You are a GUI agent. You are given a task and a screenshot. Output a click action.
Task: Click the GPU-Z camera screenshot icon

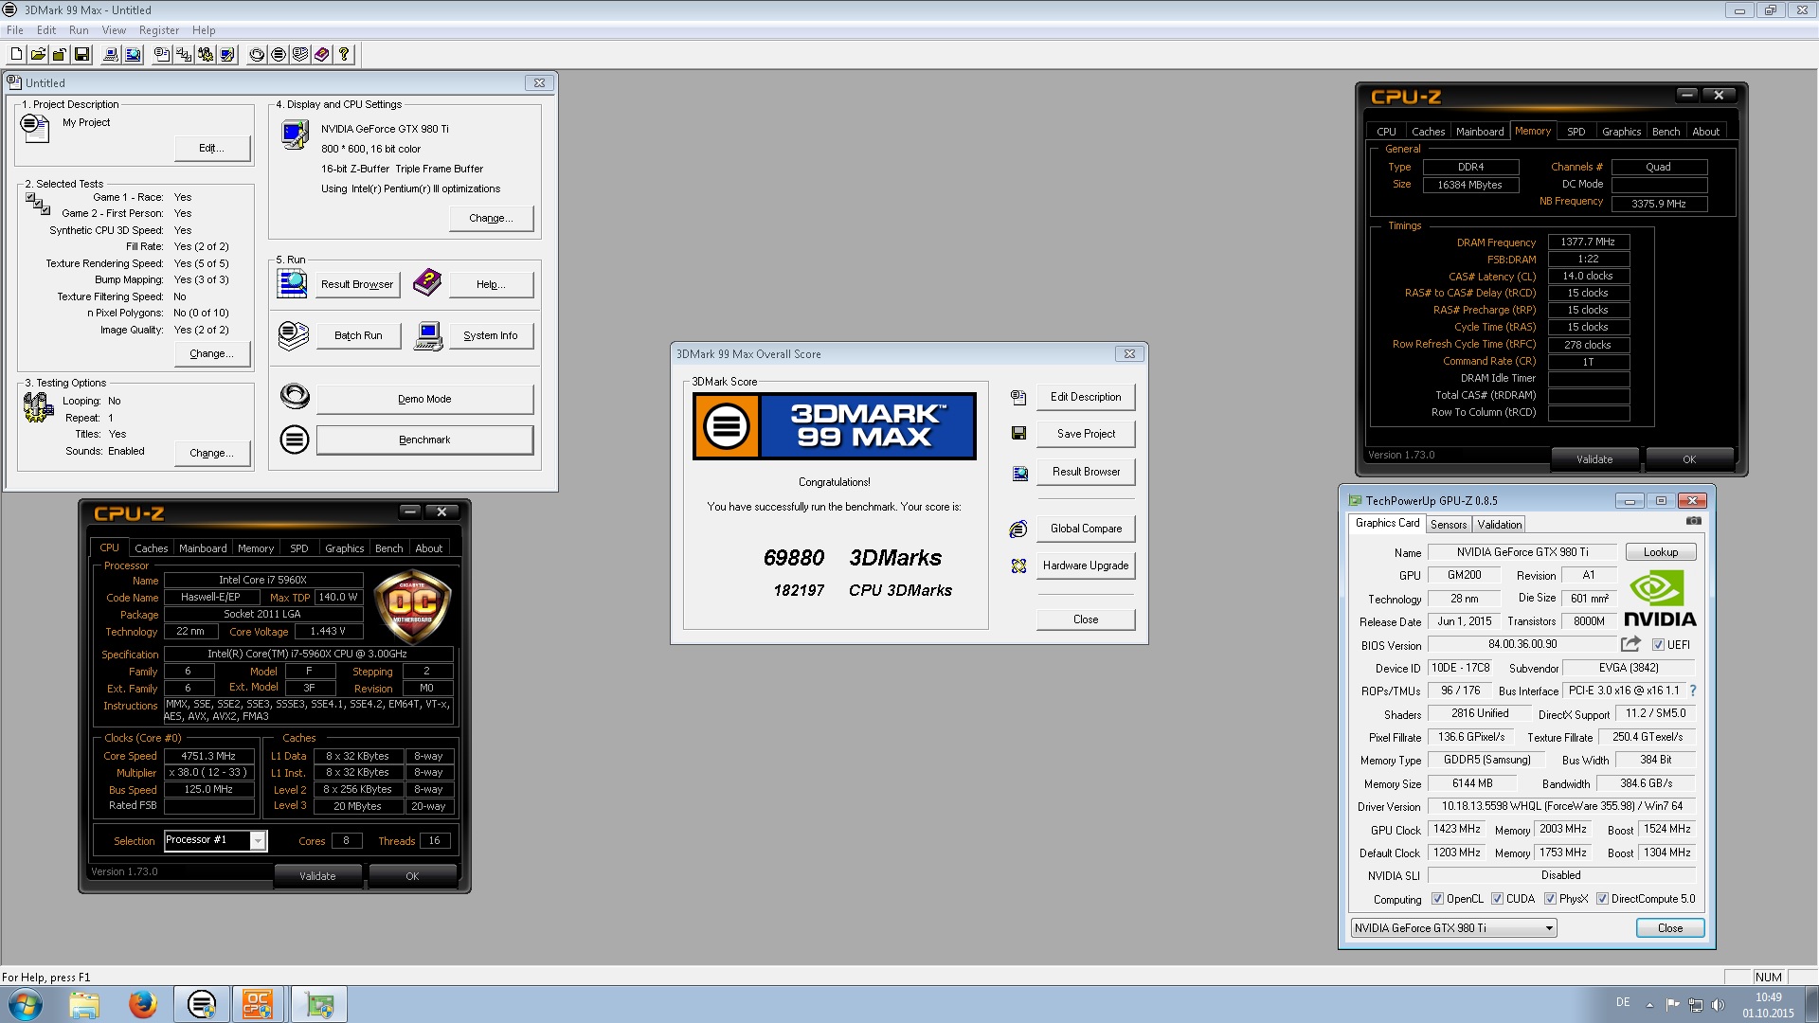(x=1694, y=521)
